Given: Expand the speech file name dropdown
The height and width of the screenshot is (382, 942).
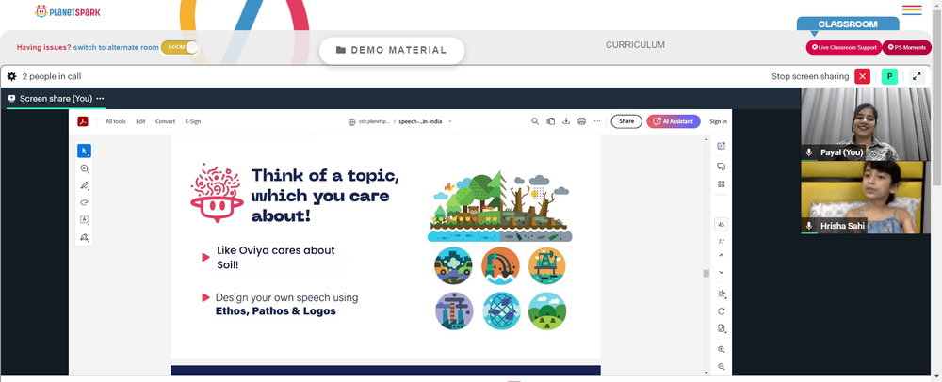Looking at the screenshot, I should coord(450,121).
